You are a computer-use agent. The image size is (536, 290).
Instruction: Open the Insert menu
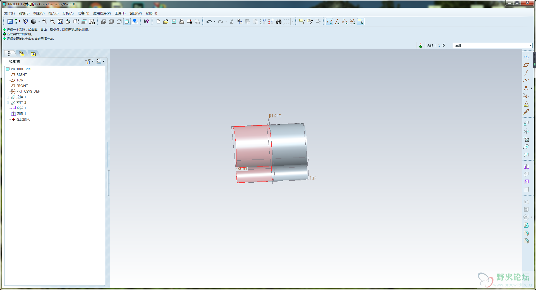tap(53, 13)
